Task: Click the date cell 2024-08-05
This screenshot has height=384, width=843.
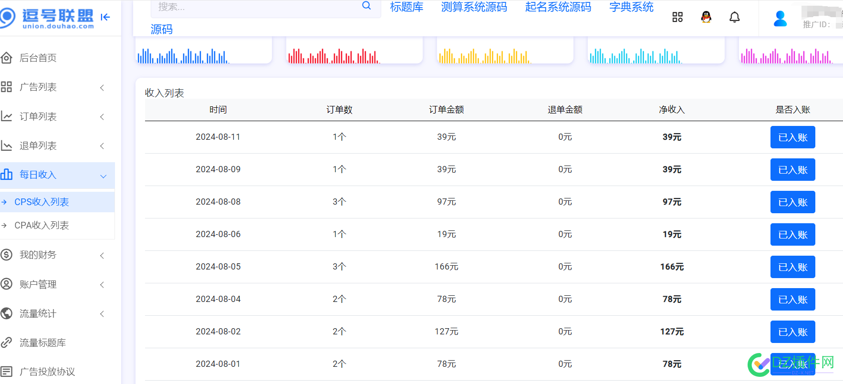Action: coord(218,267)
